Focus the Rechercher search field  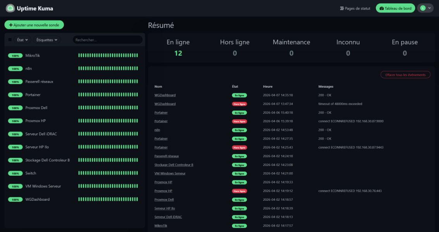(107, 40)
